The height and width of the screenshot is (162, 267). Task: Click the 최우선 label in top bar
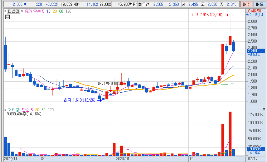(x=143, y=4)
